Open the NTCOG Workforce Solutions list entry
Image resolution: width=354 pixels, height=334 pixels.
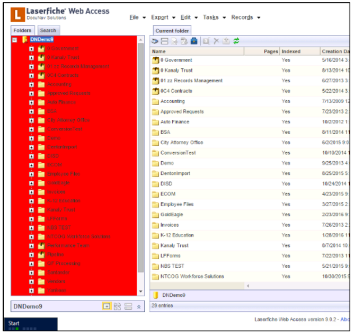point(192,276)
